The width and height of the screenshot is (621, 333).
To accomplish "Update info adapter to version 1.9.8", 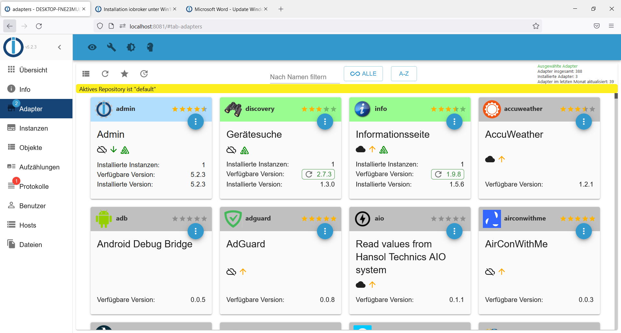I will click(x=448, y=174).
